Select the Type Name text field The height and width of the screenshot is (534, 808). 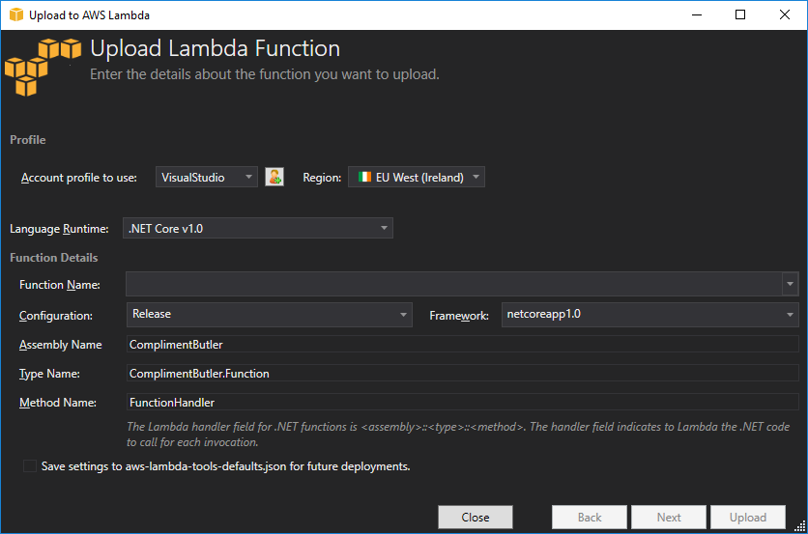pyautogui.click(x=462, y=374)
